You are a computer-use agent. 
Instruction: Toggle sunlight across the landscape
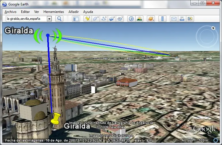coord(139,19)
